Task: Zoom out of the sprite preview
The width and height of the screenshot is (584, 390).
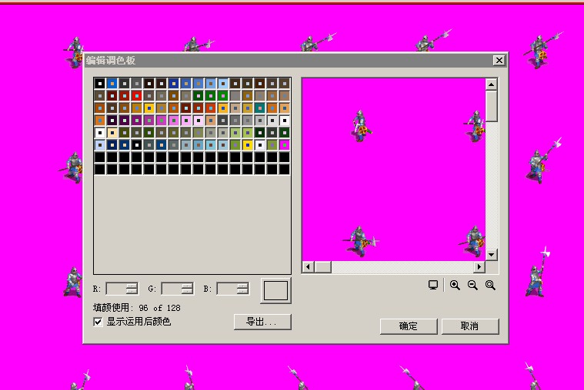Action: point(472,285)
